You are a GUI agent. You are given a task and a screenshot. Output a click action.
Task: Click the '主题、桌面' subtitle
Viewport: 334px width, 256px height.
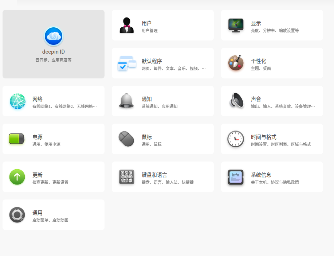point(261,69)
